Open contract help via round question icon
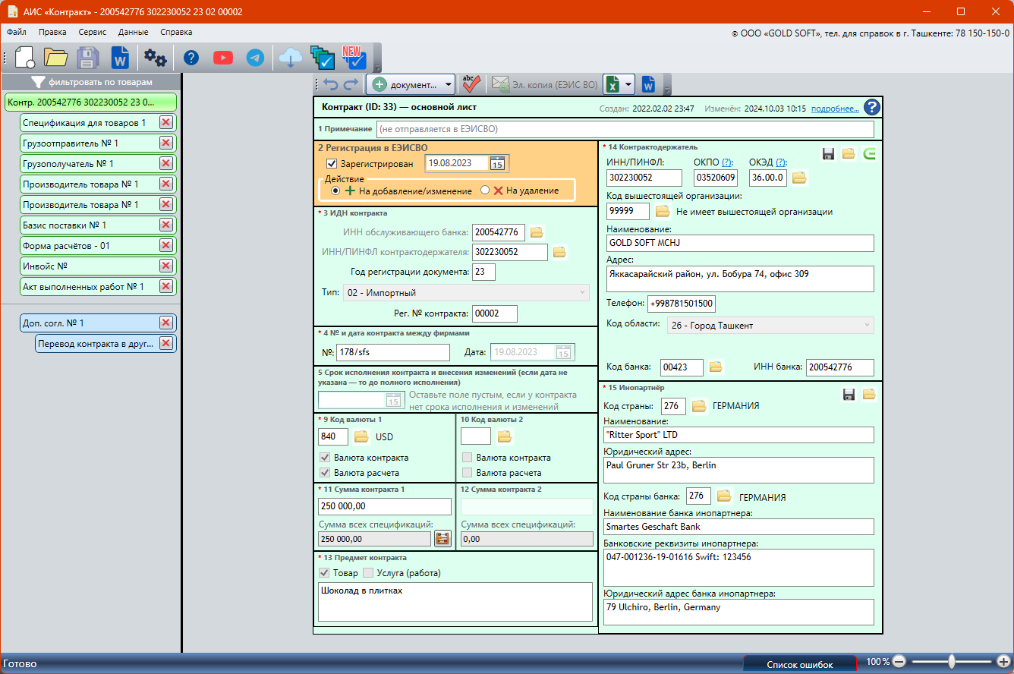The height and width of the screenshot is (674, 1014). coord(872,108)
